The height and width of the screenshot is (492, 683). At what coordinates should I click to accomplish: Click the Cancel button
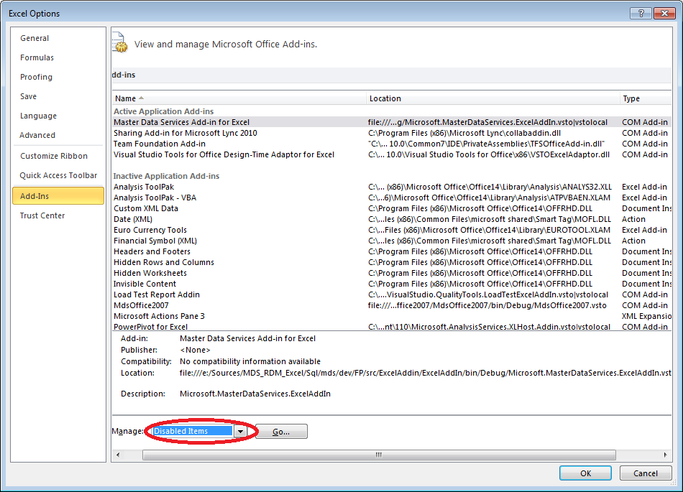coord(646,473)
